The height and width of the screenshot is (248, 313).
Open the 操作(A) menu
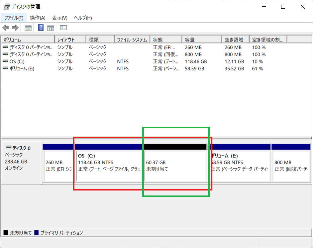tap(38, 18)
